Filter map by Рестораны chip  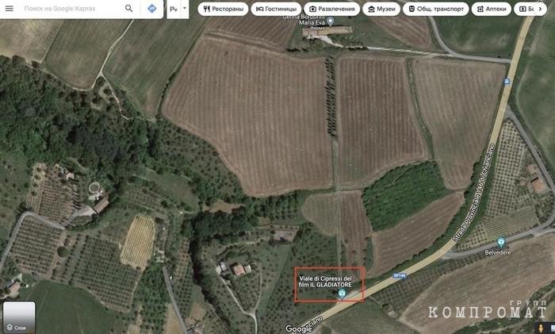[223, 9]
